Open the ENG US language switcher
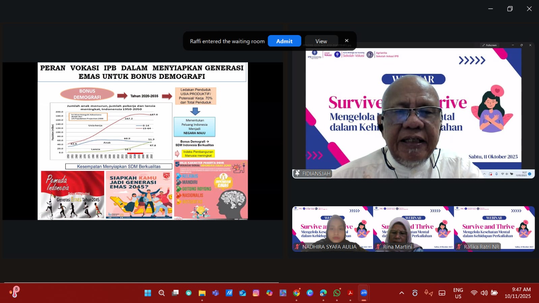Viewport: 539px width, 303px height. (458, 293)
